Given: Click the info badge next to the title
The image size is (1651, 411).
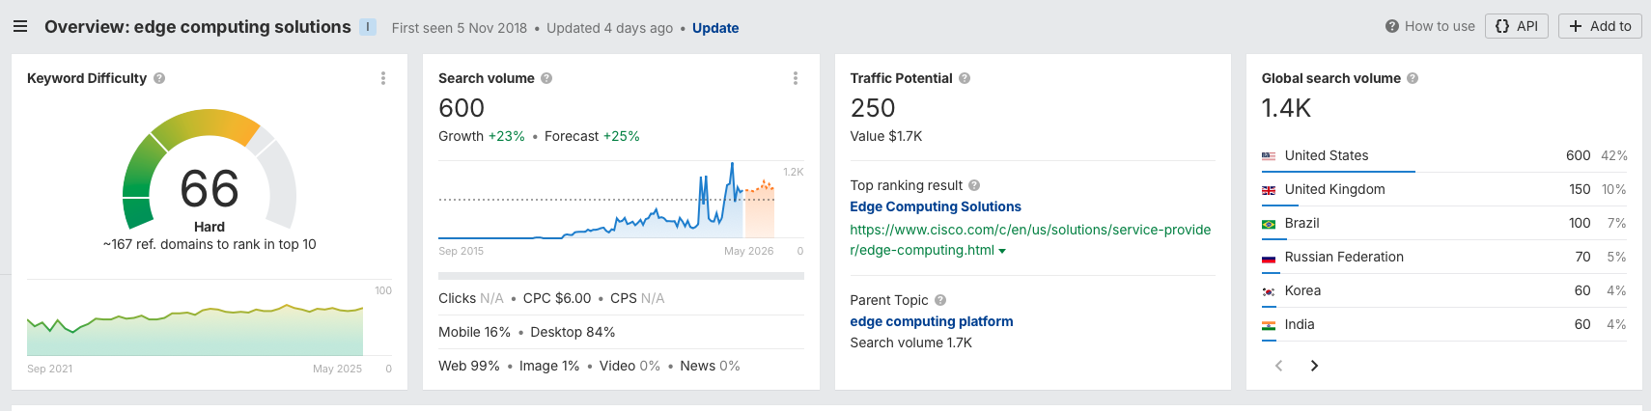Looking at the screenshot, I should pos(368,27).
